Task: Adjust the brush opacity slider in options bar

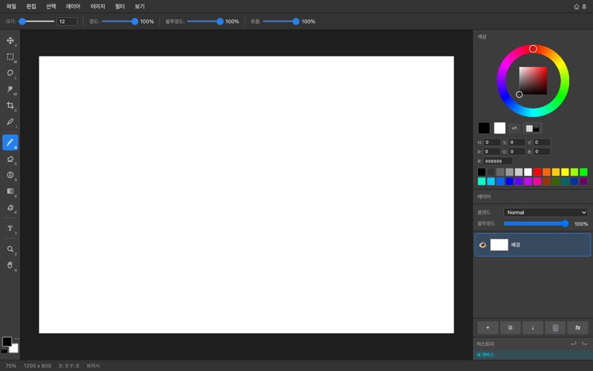Action: click(x=205, y=22)
